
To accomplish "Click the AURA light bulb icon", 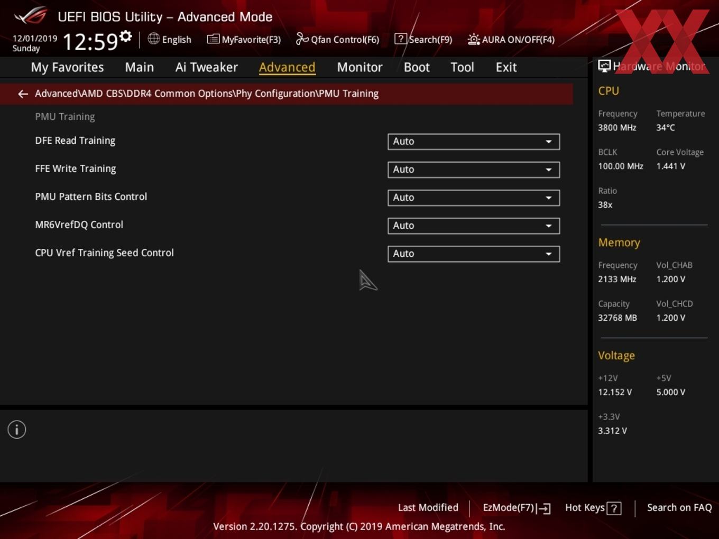I will [474, 39].
